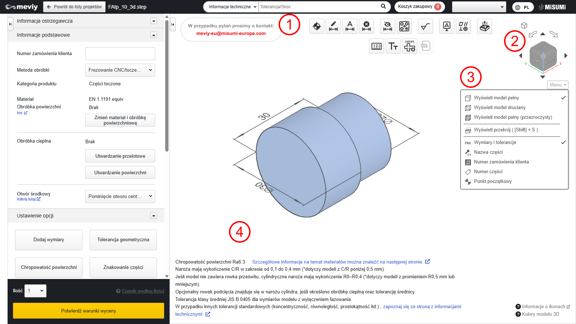Viewport: 576px width, 324px height.
Task: Click the delete dimension X icon
Action: pos(366,26)
